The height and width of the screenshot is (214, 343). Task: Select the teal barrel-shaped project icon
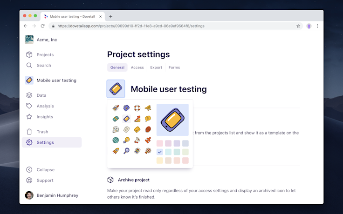point(116,119)
